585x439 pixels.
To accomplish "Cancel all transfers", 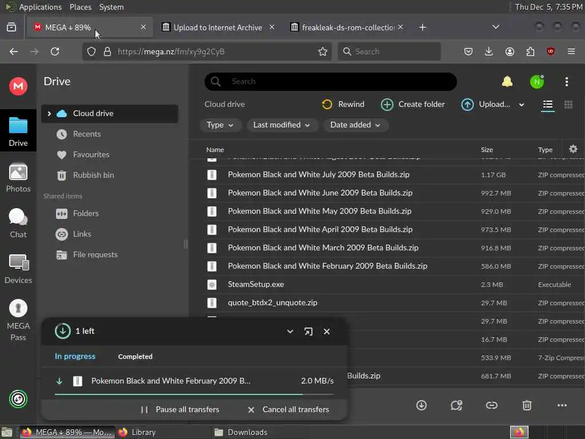I will 289,409.
